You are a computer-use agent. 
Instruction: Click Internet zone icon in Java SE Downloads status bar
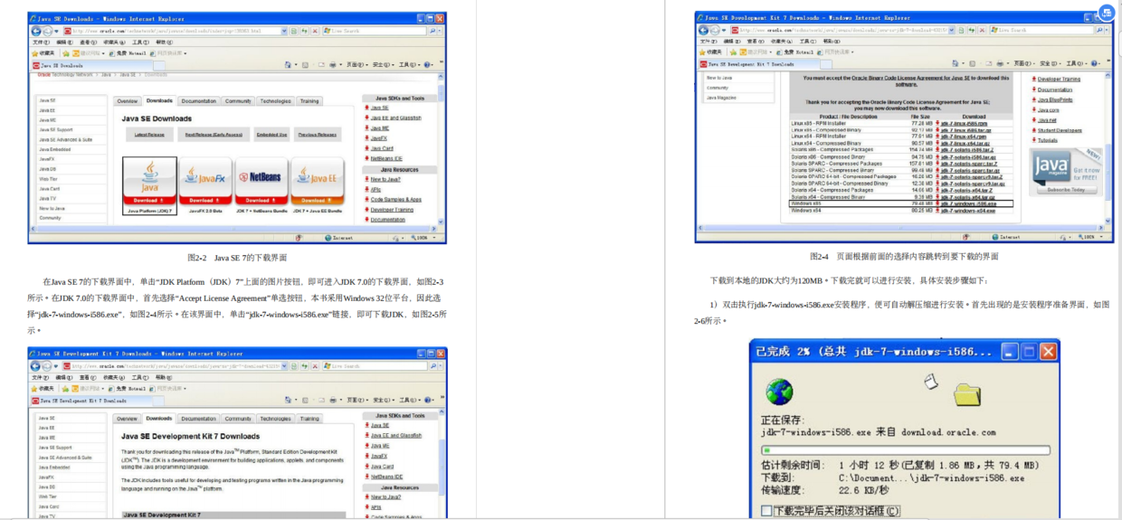click(328, 238)
